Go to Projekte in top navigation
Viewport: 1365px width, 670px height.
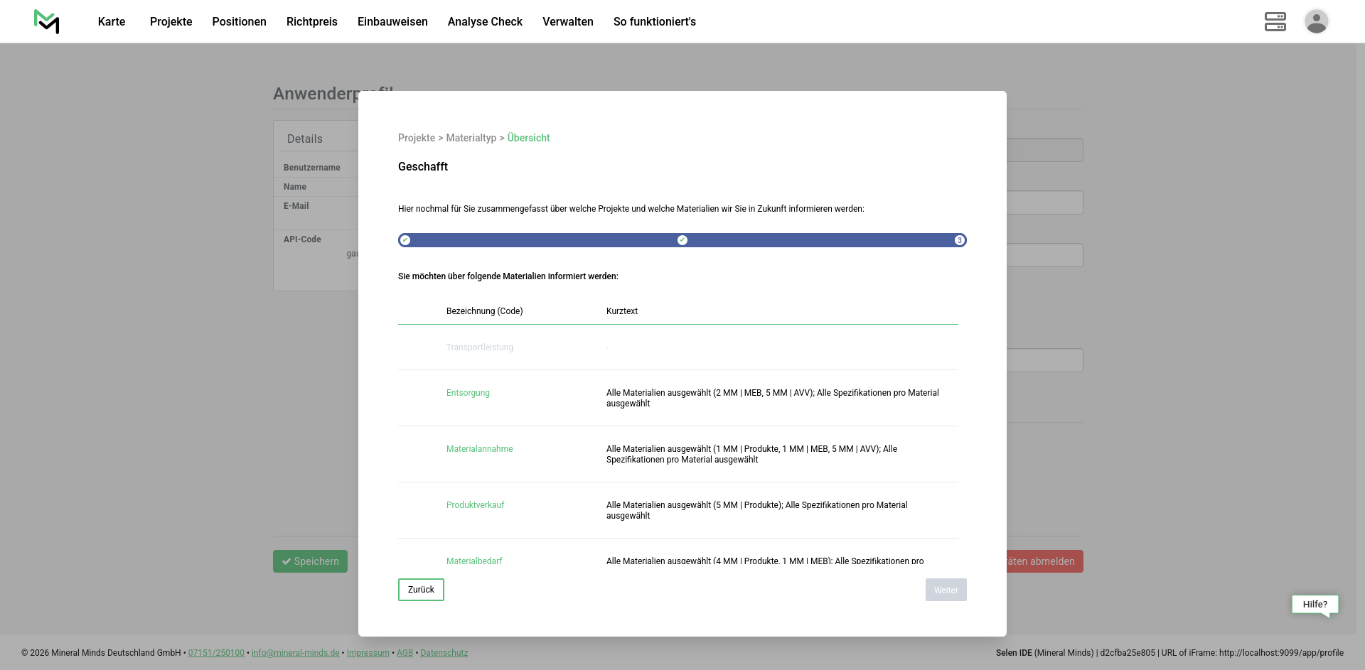pyautogui.click(x=171, y=21)
